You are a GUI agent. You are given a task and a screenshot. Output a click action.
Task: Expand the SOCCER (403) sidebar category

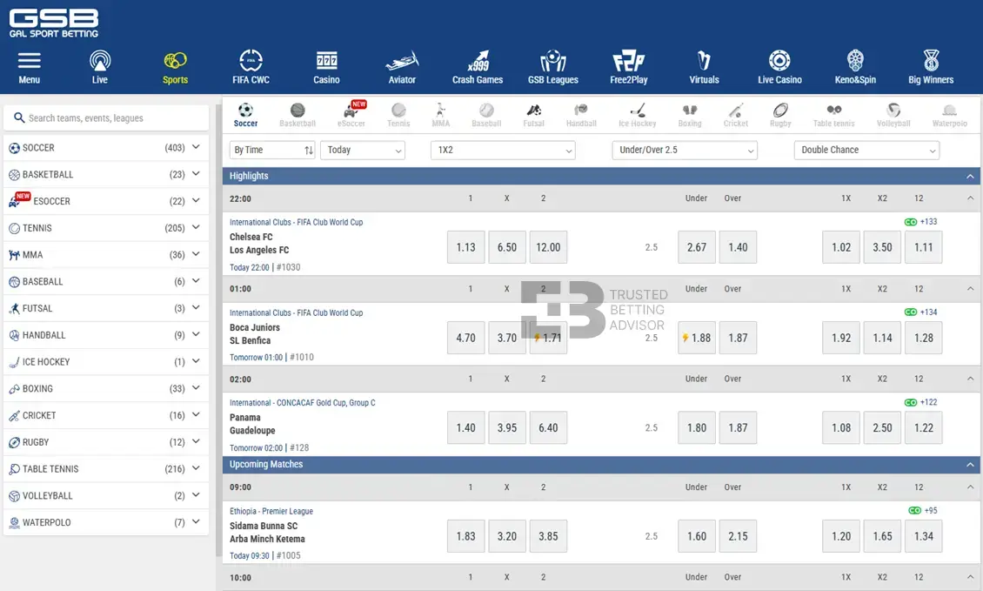tap(106, 147)
